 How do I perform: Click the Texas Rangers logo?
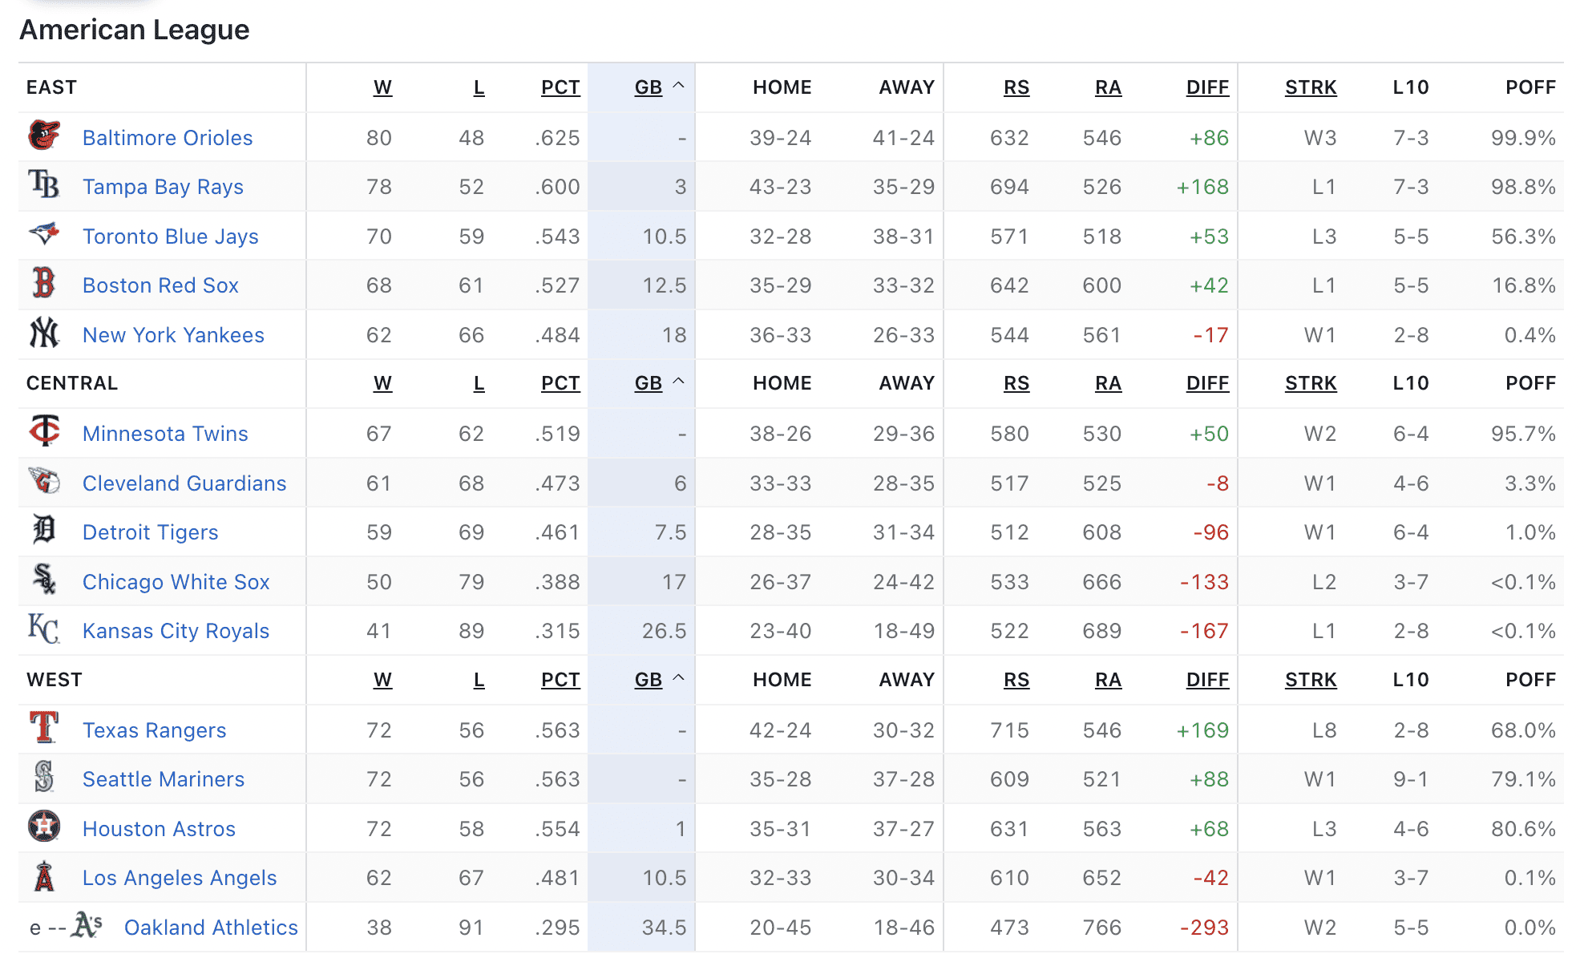tap(44, 728)
